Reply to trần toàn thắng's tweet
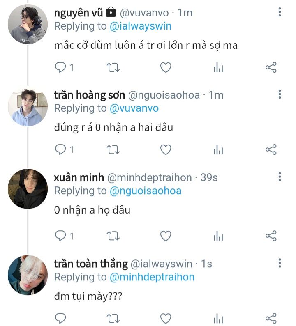This screenshot has height=326, width=296. tap(60, 318)
